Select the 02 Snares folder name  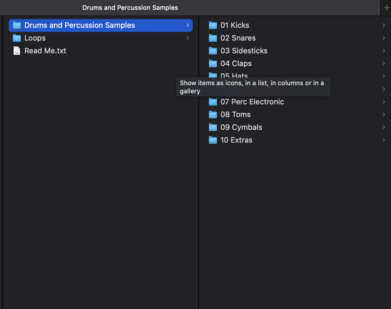click(x=238, y=38)
